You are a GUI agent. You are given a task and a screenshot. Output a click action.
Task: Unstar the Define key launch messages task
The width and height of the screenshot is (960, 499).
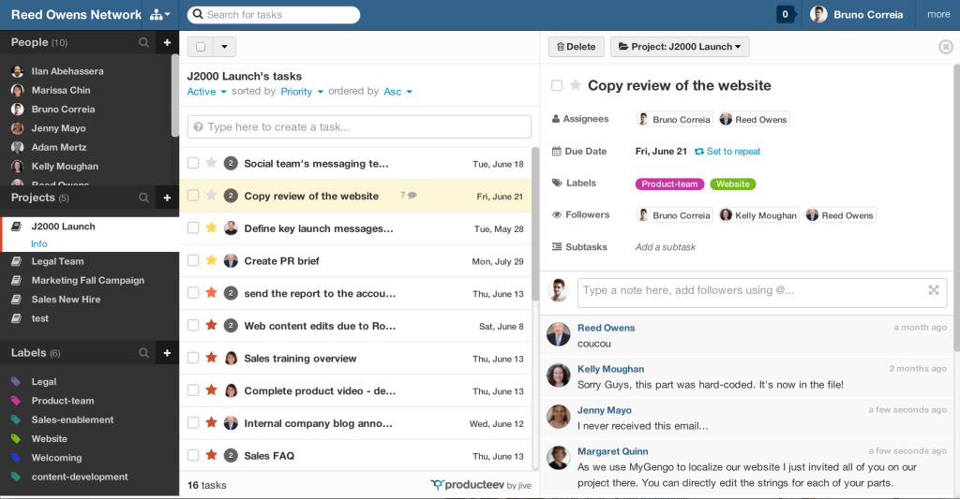211,227
